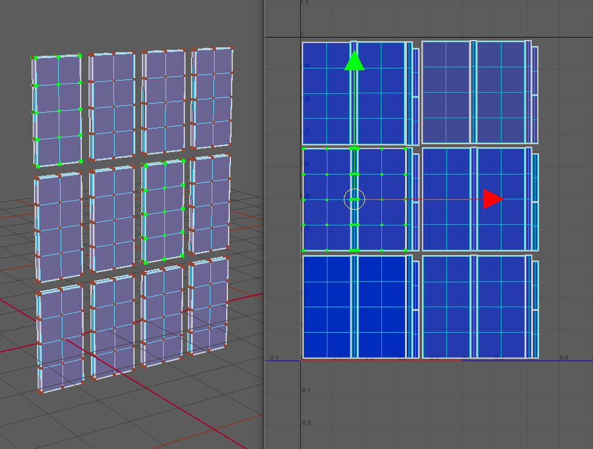Click the divider between 3D viewport and UV editor
593x449 pixels.
point(264,224)
